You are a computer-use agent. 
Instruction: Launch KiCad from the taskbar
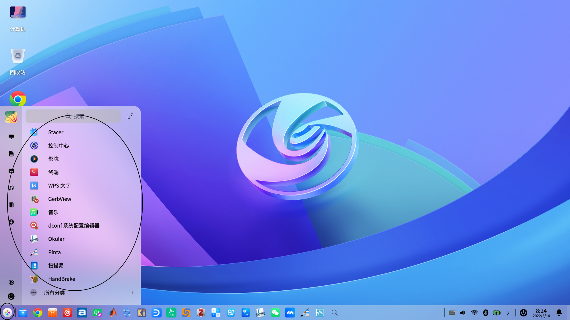[142, 313]
